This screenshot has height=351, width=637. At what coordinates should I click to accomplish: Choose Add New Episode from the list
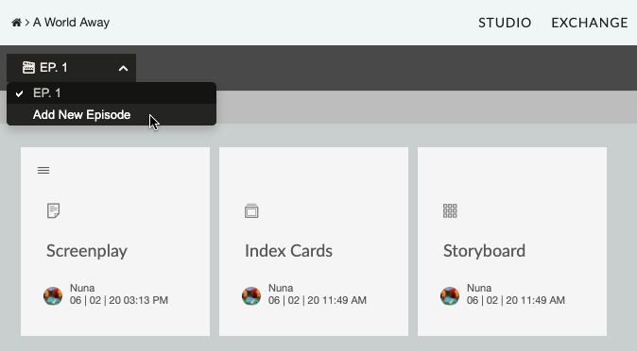point(112,115)
